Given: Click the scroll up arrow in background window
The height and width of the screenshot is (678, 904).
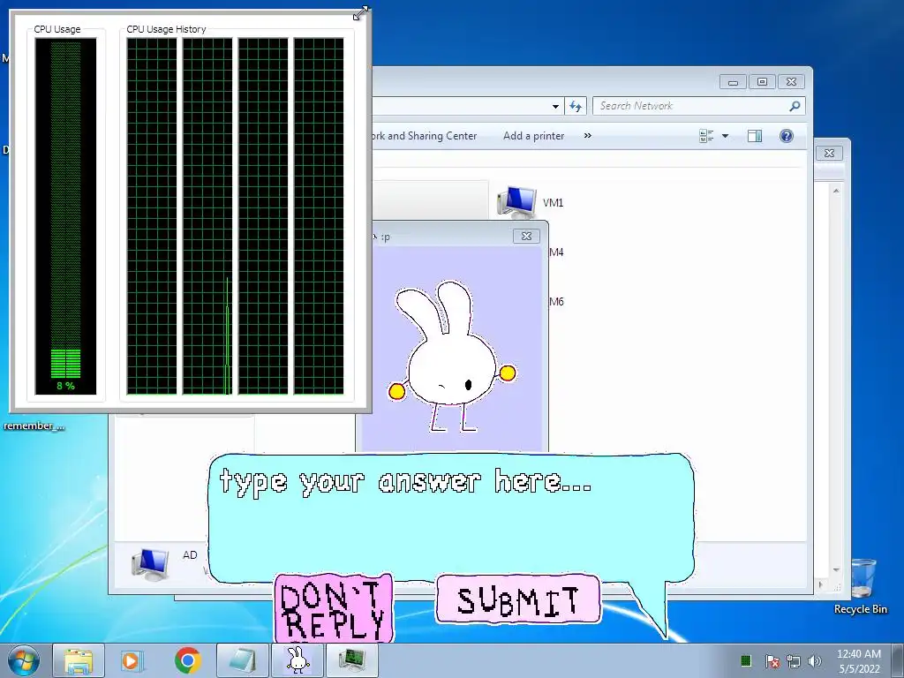Looking at the screenshot, I should click(836, 191).
